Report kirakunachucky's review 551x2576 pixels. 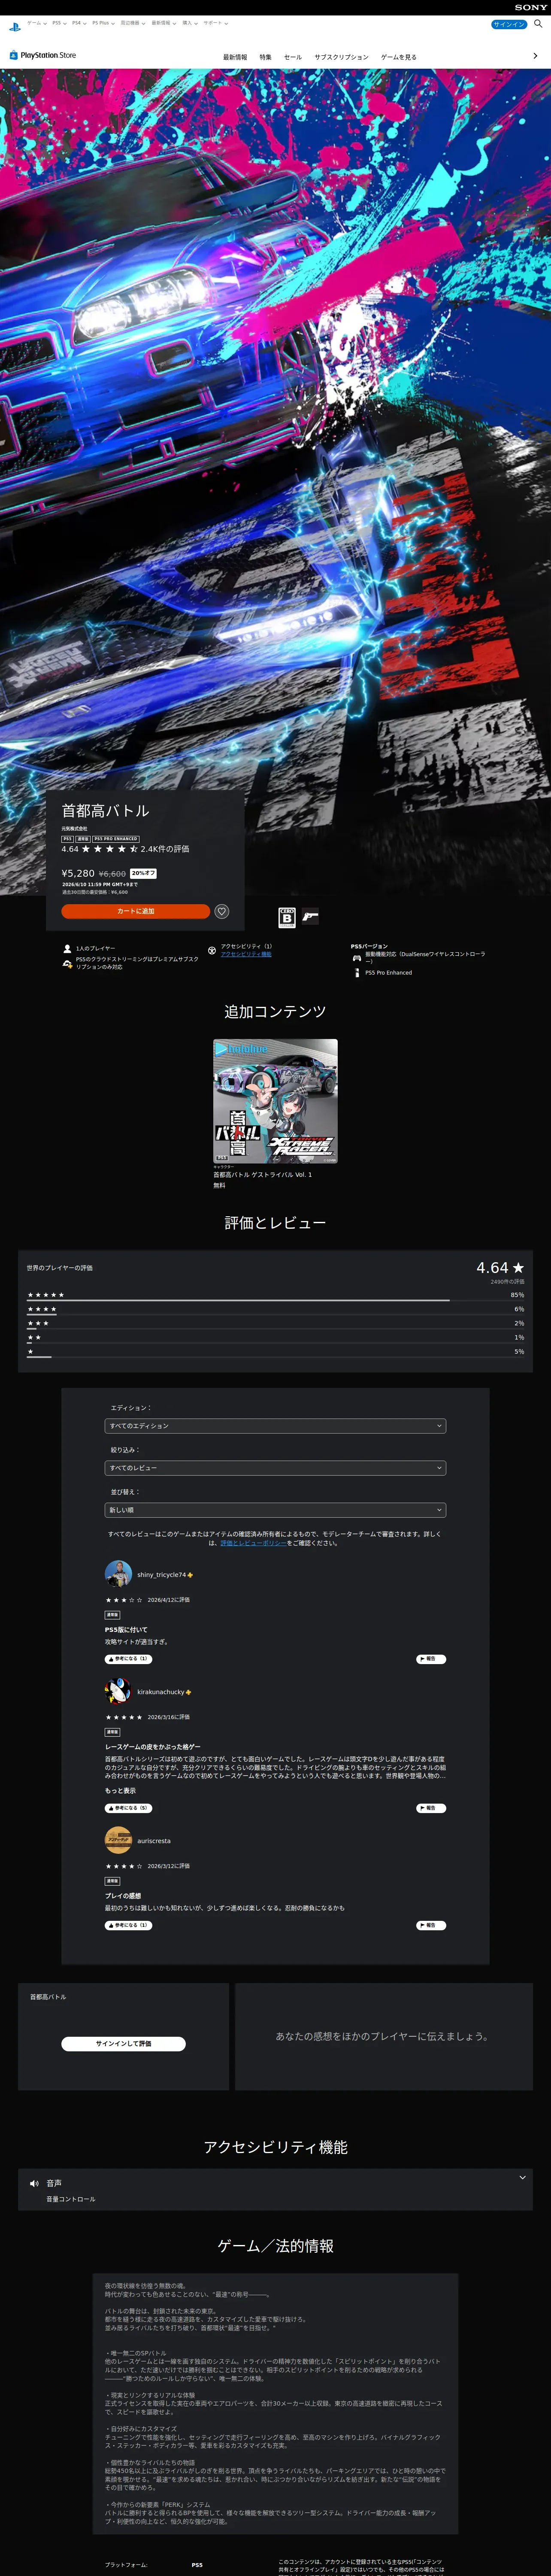(431, 1808)
